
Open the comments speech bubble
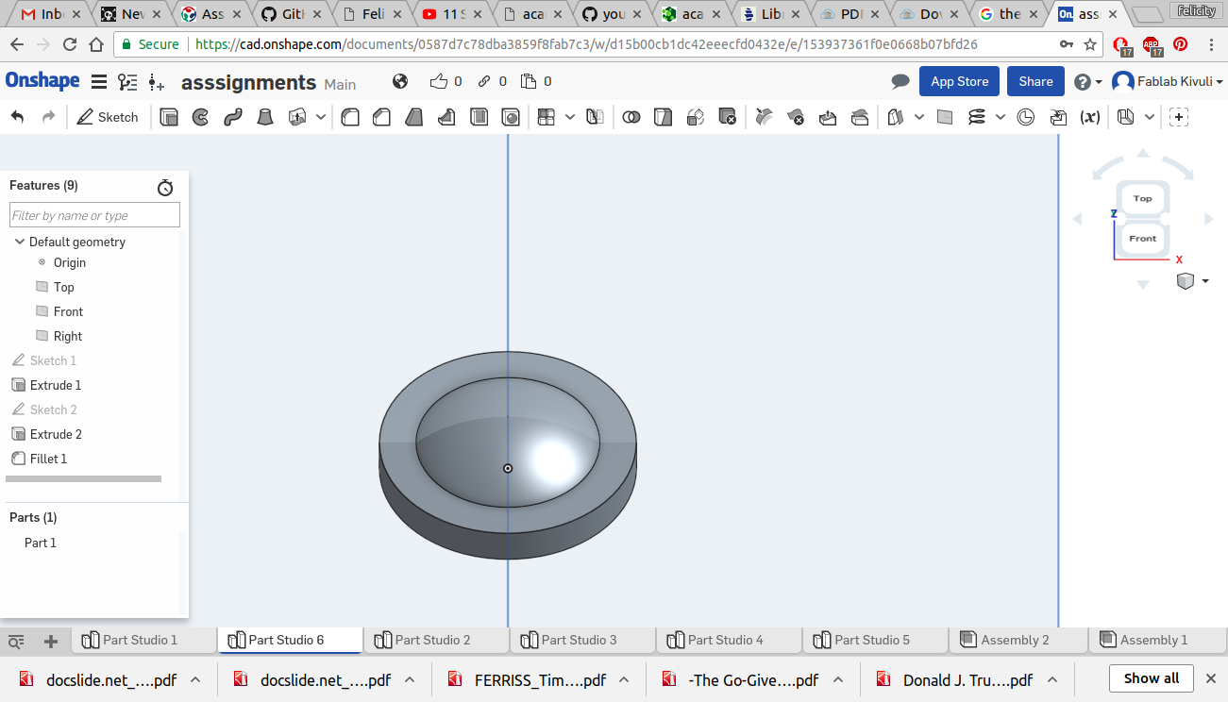[900, 82]
